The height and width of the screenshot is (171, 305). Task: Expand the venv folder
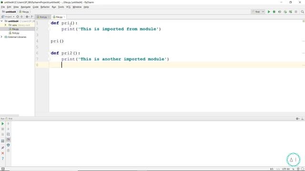5,25
